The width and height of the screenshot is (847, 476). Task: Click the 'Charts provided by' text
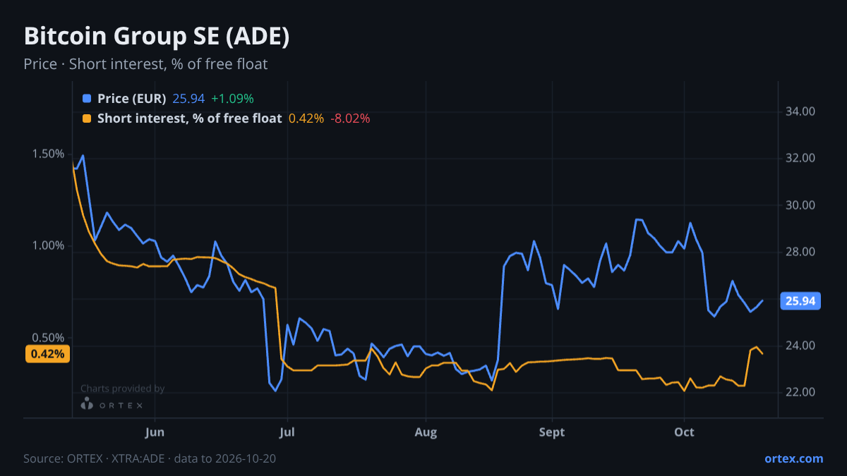tap(122, 389)
